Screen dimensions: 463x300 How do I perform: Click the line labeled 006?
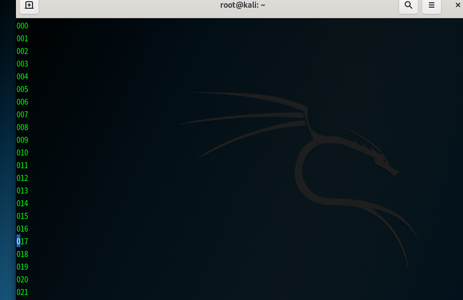point(23,102)
